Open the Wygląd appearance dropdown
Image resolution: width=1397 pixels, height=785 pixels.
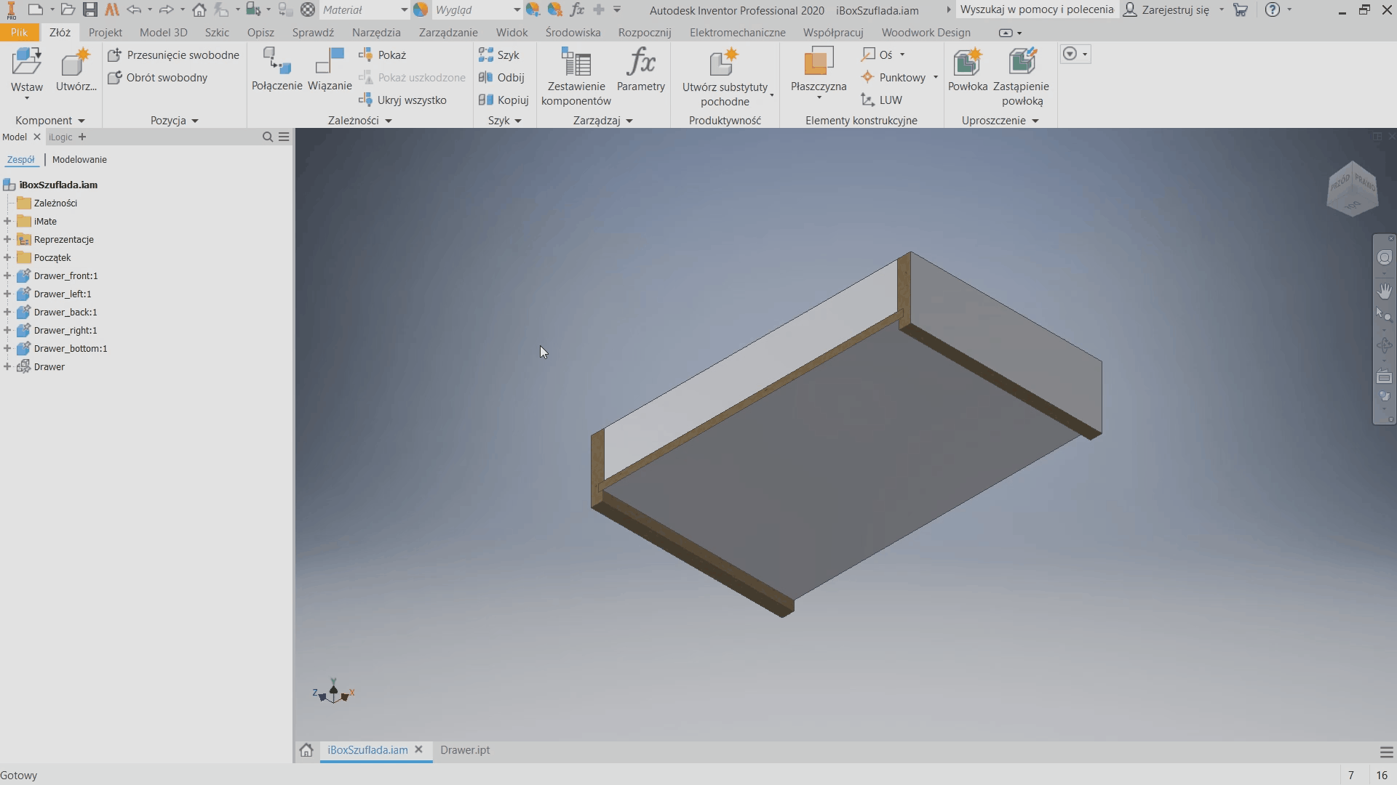point(516,10)
